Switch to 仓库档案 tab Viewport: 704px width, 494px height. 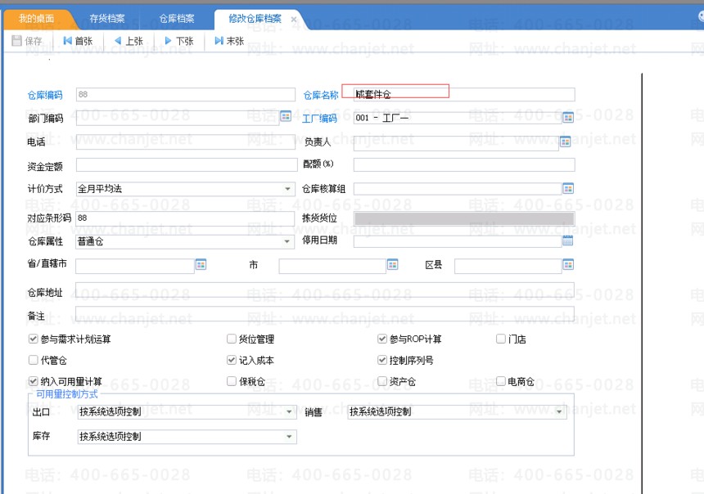(177, 19)
